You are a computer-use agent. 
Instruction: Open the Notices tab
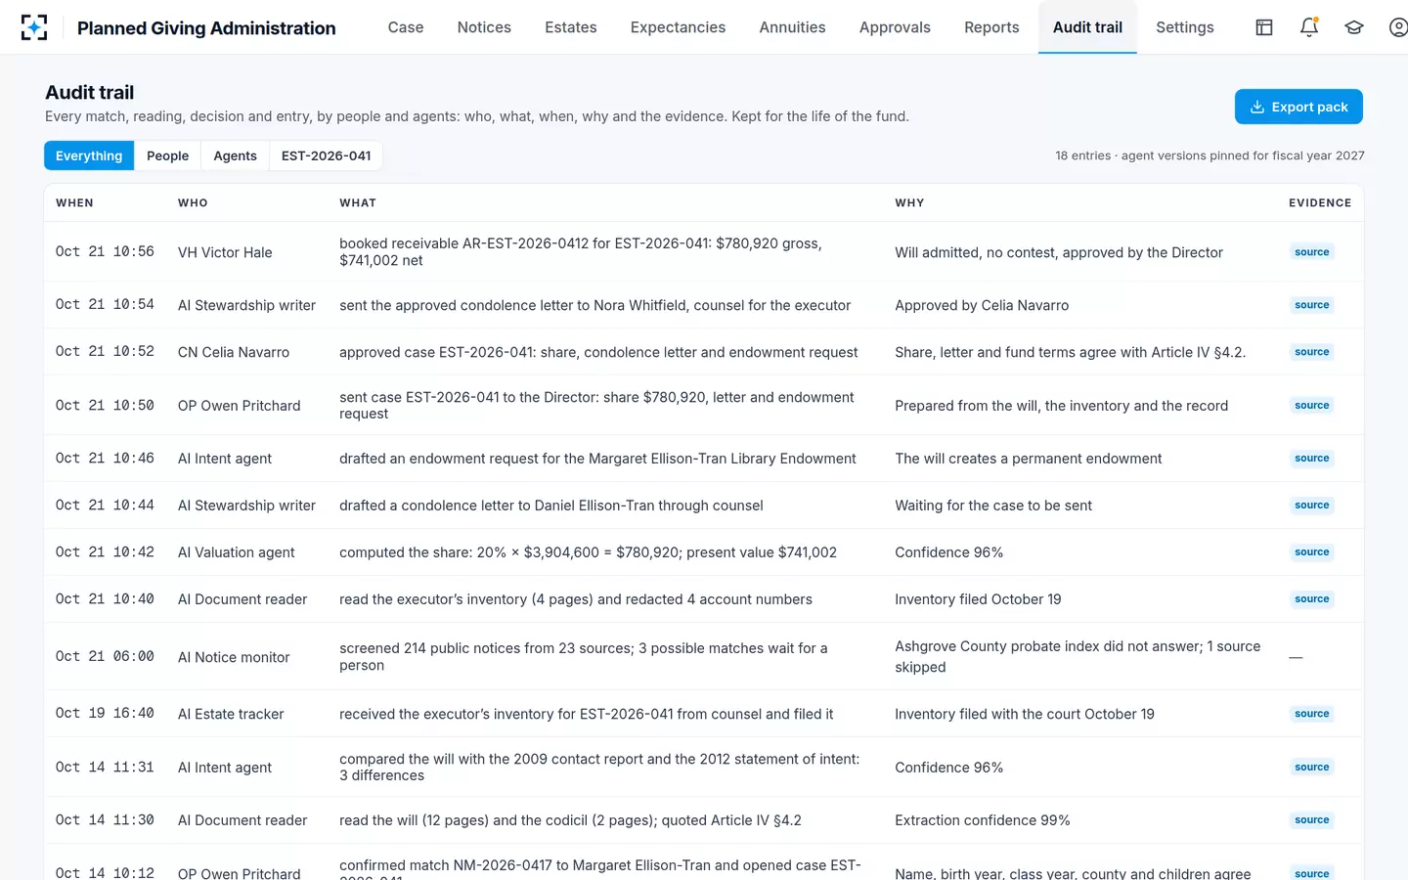[x=484, y=27]
